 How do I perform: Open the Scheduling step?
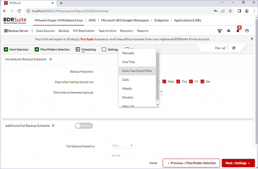86,49
